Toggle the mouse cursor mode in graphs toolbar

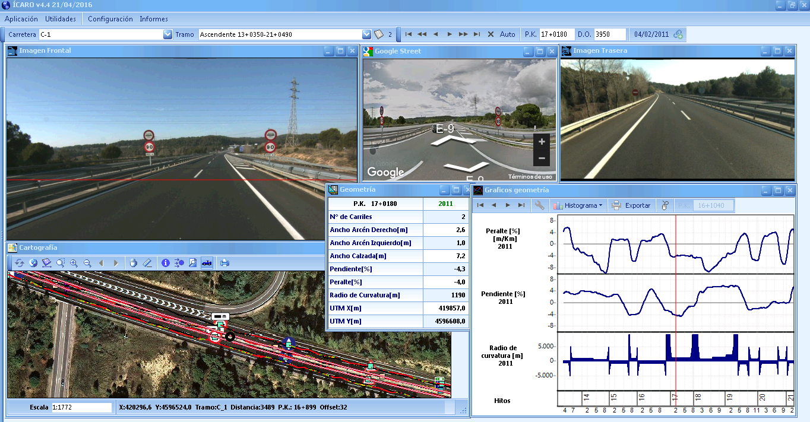[x=665, y=205]
